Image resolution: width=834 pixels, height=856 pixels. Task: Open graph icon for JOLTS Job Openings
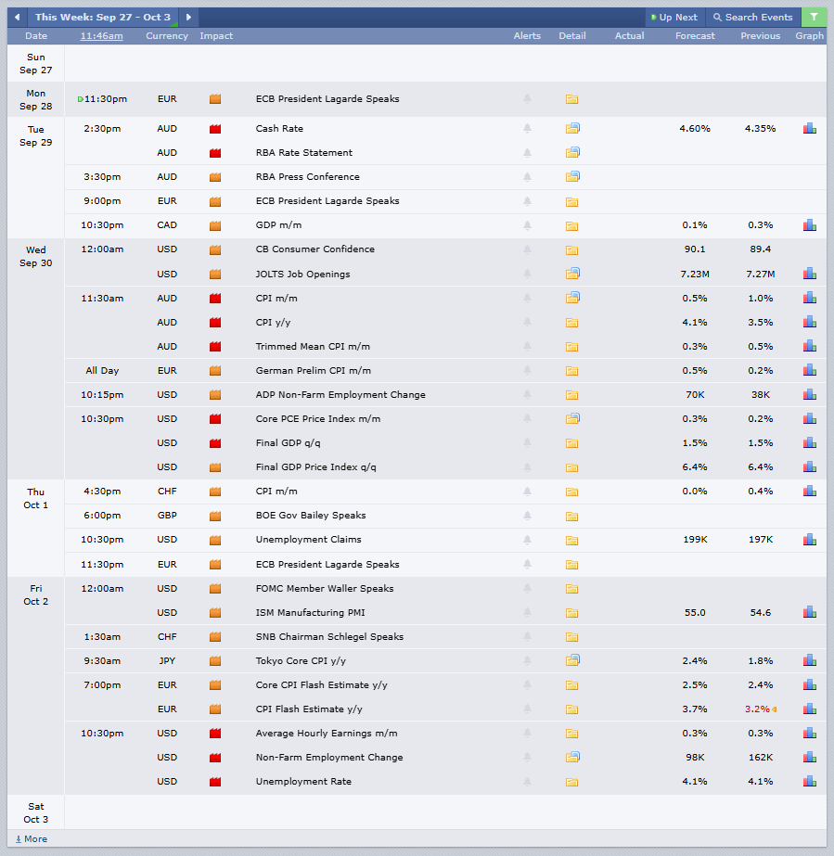810,274
